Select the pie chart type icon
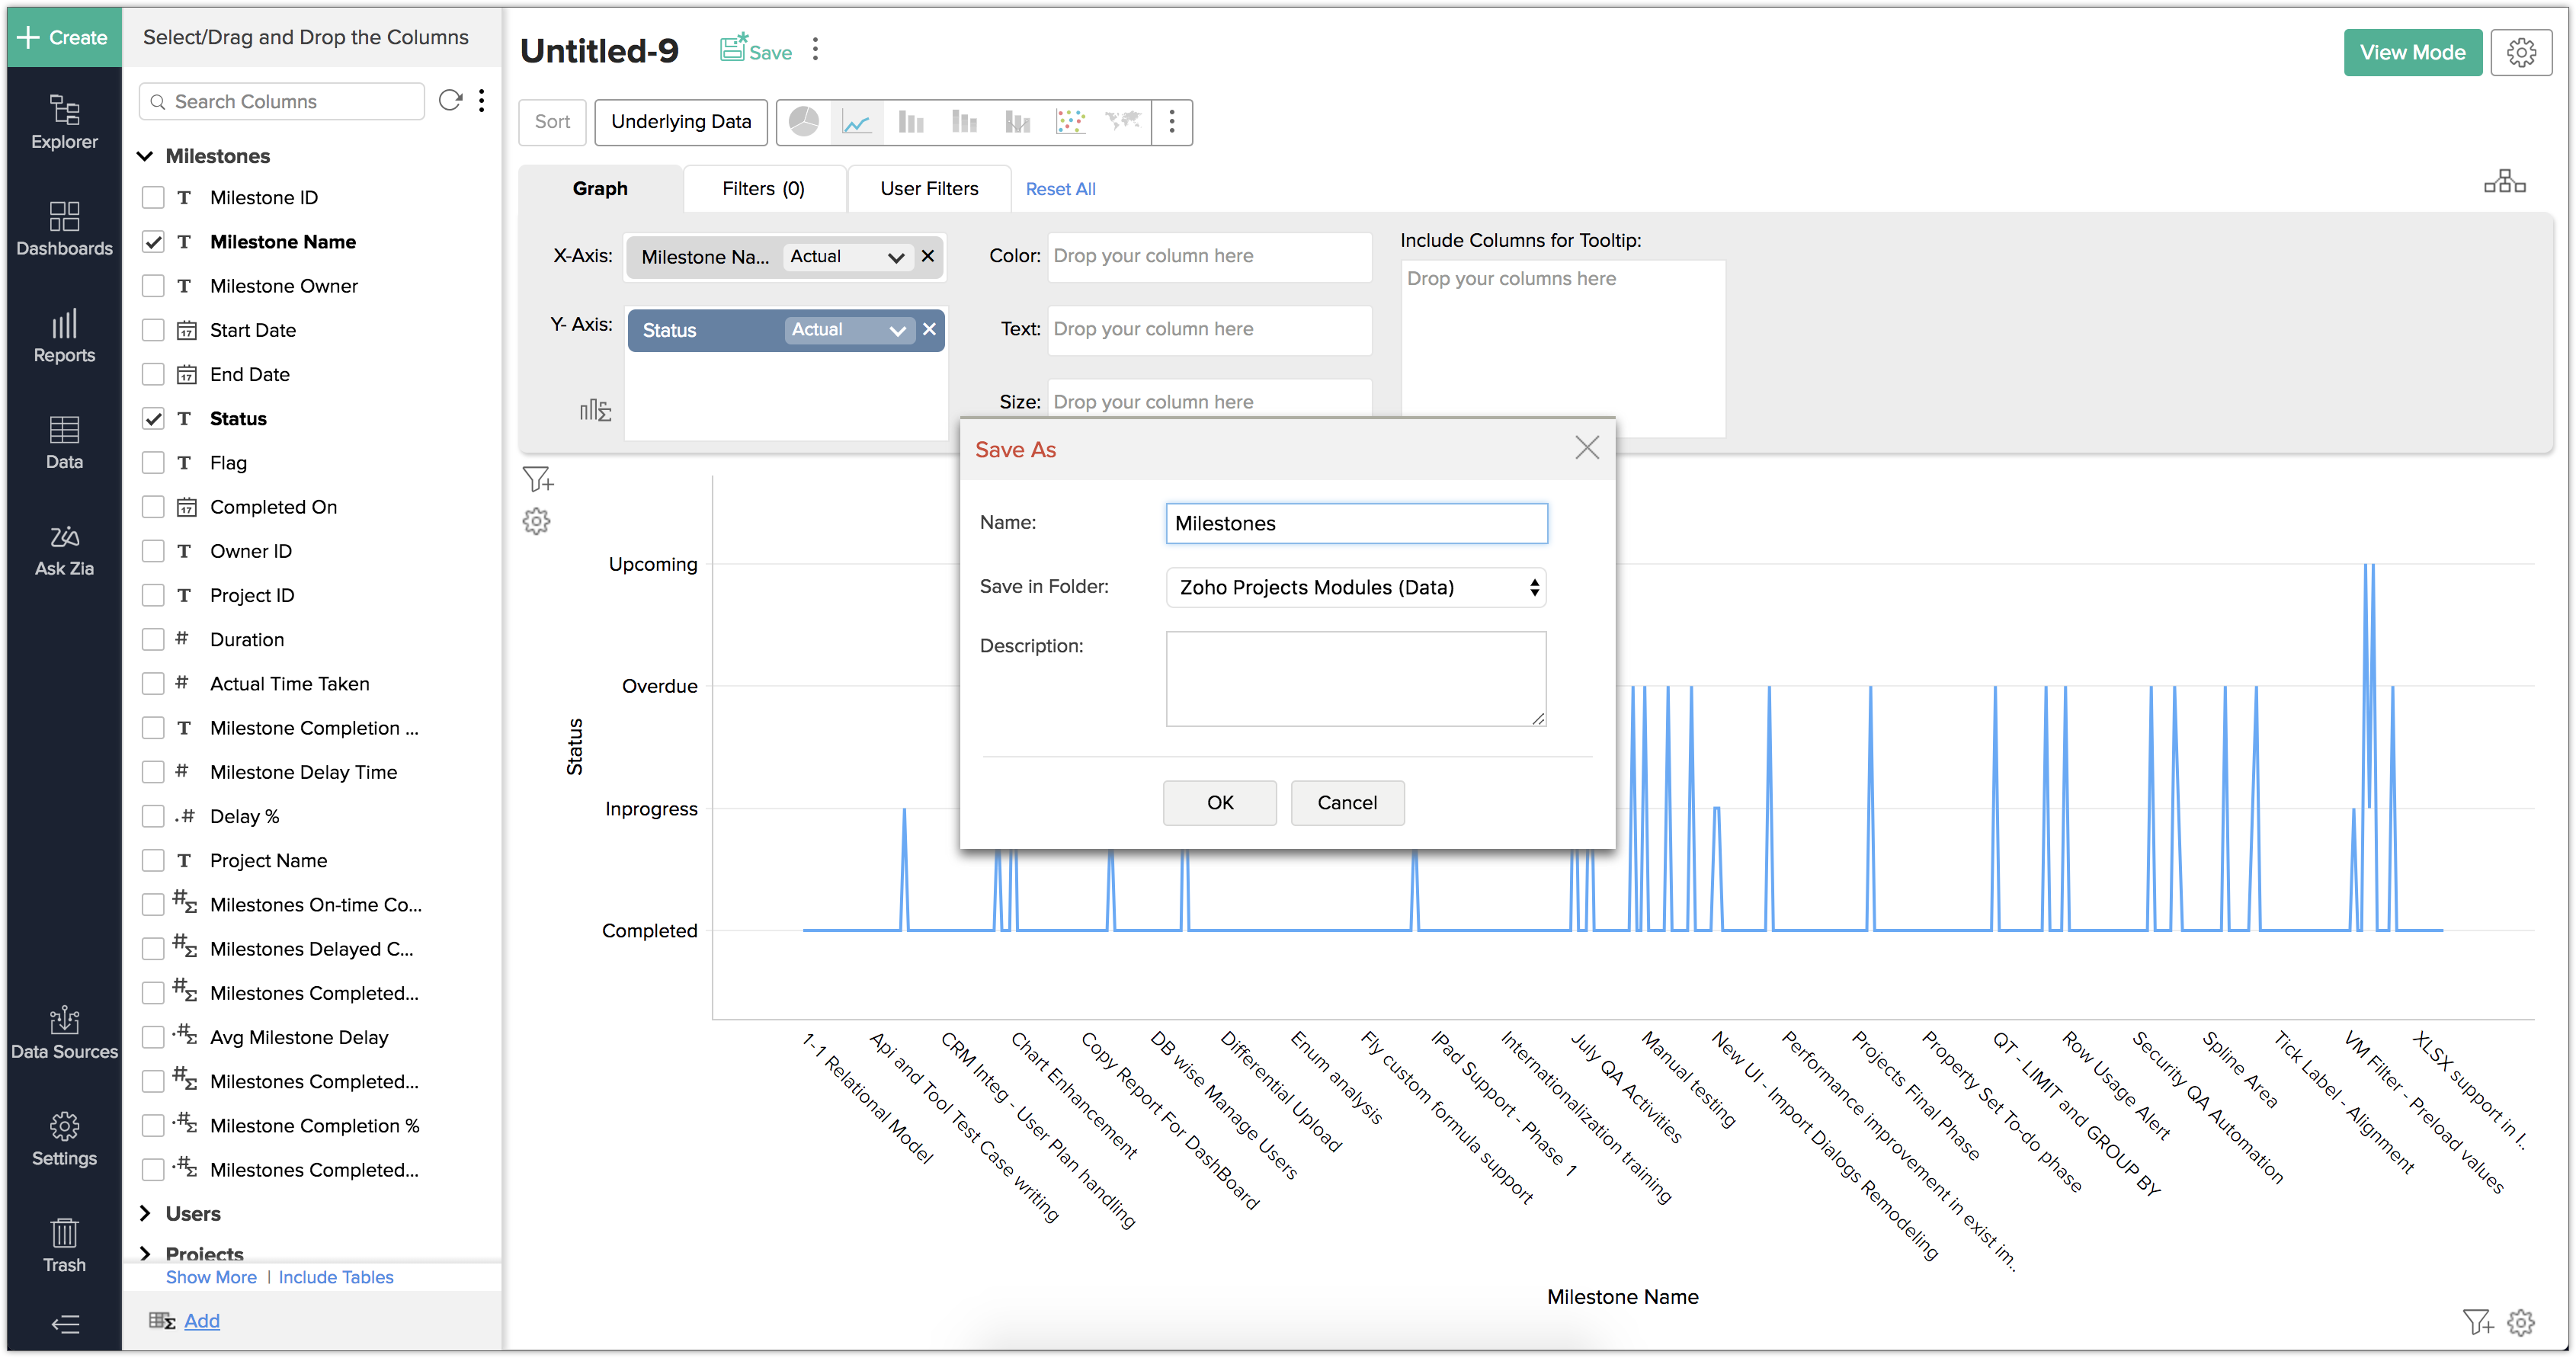The image size is (2576, 1358). click(803, 122)
